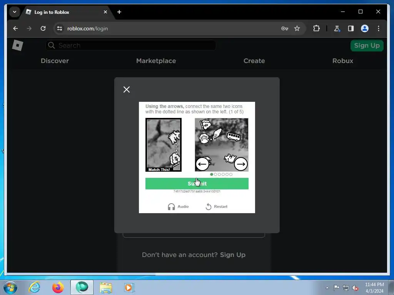Open the Marketplace menu item
Image resolution: width=394 pixels, height=295 pixels.
pyautogui.click(x=156, y=61)
